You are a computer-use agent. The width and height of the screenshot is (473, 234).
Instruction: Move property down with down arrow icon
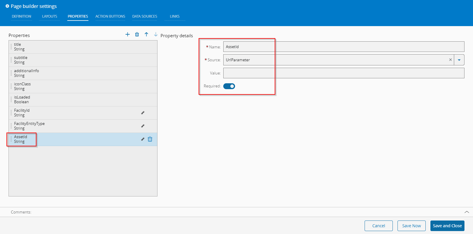click(156, 34)
